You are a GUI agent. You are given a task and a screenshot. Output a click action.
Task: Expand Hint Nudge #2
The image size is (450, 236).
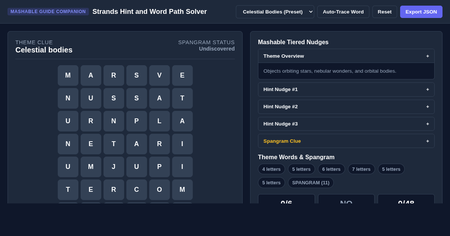pyautogui.click(x=346, y=107)
